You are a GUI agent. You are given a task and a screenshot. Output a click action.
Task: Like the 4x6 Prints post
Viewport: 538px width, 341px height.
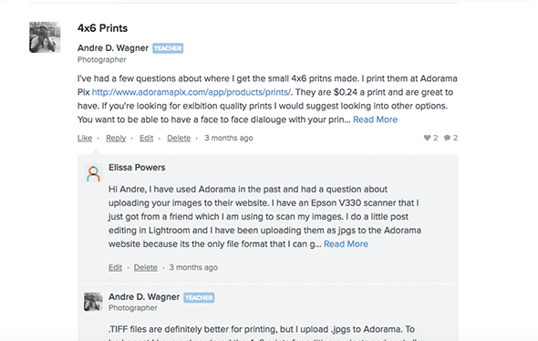85,138
